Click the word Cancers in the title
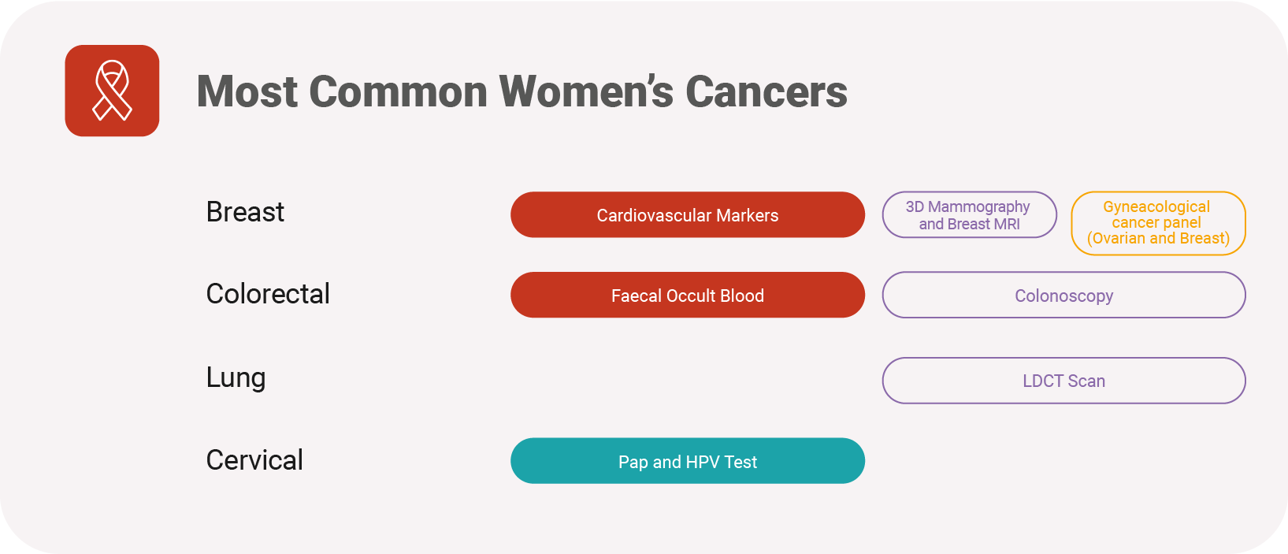Viewport: 1288px width, 554px height. click(x=766, y=91)
